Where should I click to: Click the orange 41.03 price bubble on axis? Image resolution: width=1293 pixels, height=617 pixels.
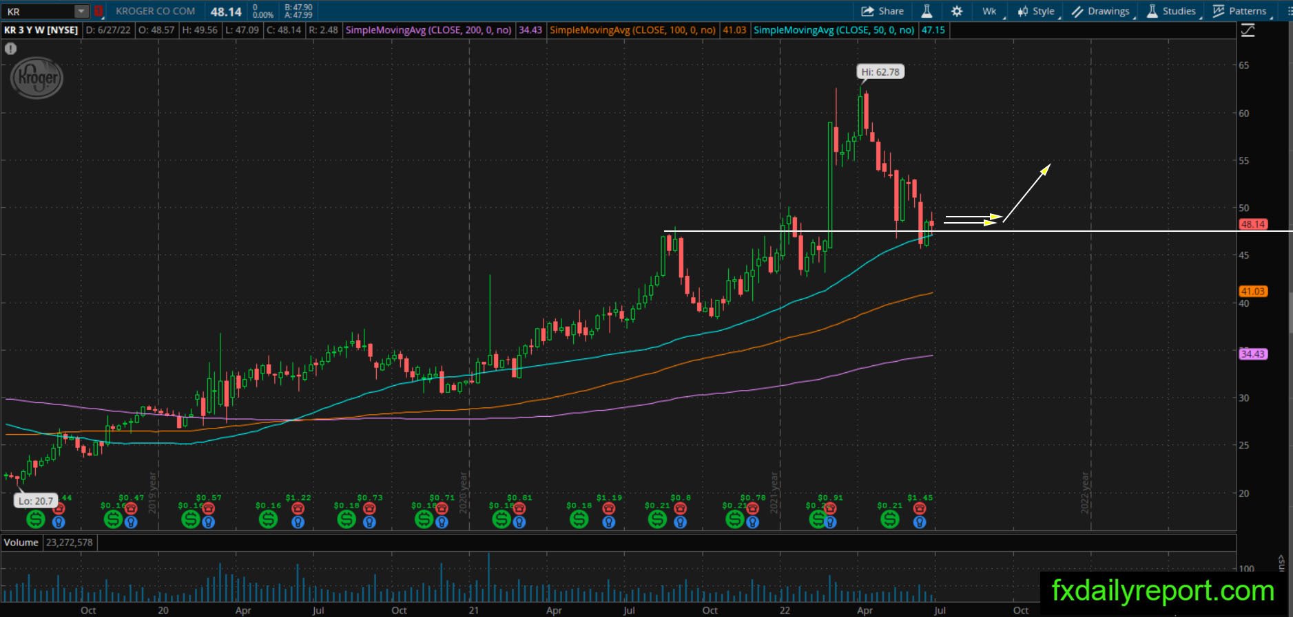(1252, 292)
